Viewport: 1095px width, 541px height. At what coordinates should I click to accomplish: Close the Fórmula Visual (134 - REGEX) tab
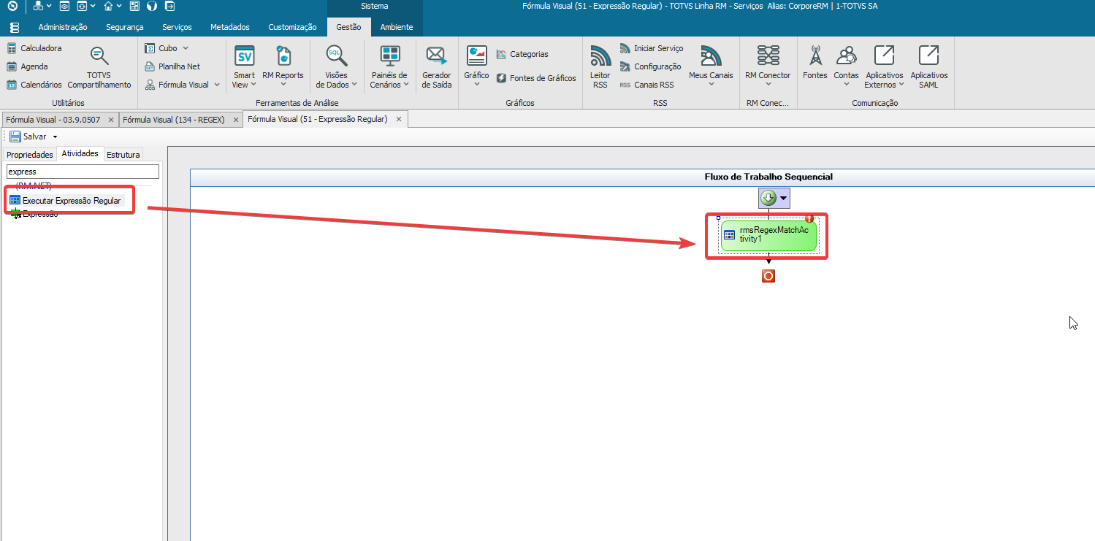pyautogui.click(x=234, y=119)
